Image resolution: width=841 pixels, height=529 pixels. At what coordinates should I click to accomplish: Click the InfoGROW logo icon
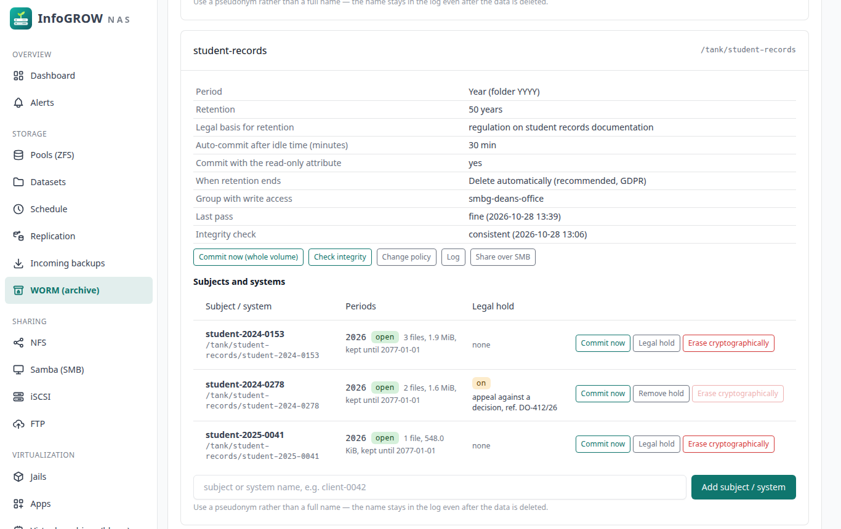[x=21, y=19]
